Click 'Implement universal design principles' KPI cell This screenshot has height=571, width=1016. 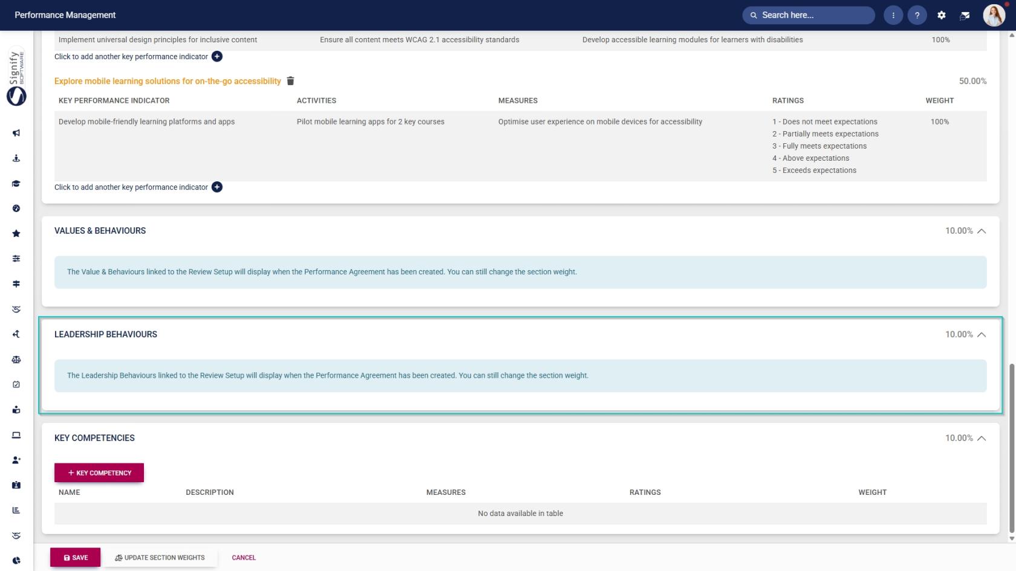[x=158, y=40]
